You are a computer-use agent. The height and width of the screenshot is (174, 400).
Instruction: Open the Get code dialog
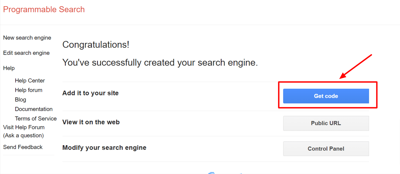click(x=326, y=96)
